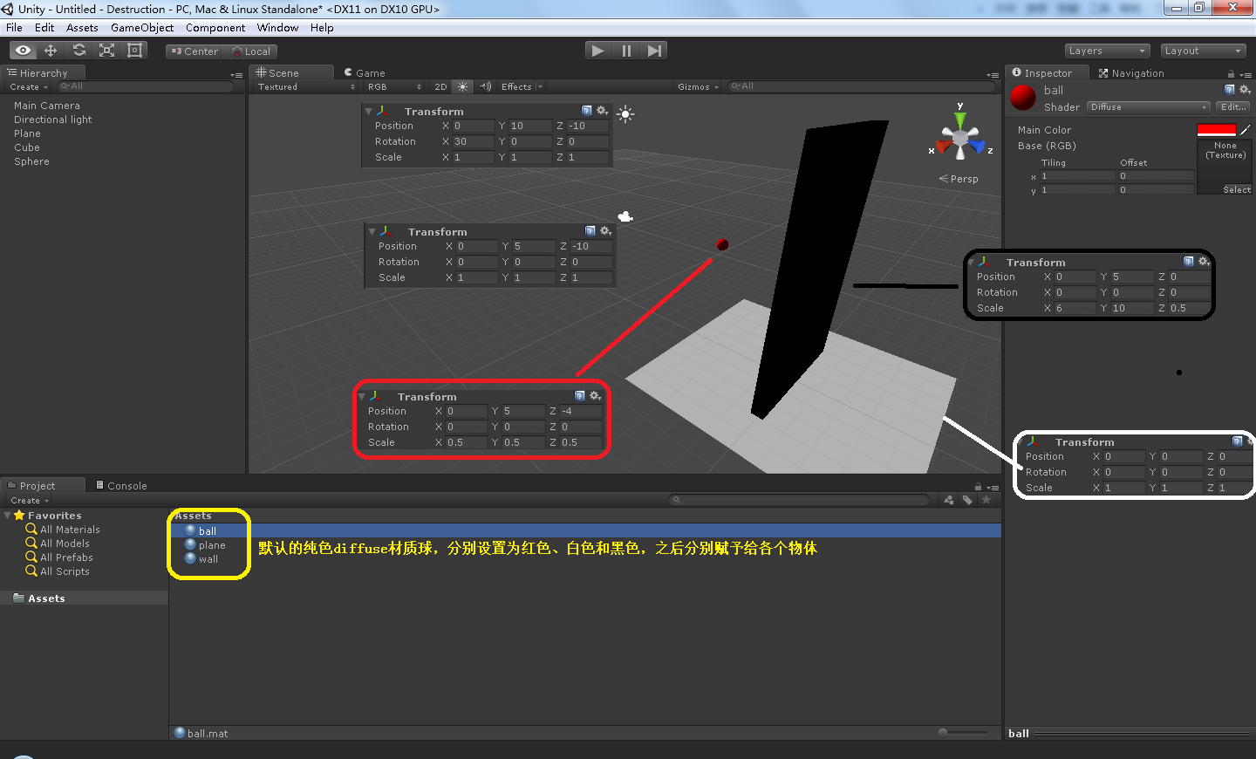
Task: Open the Effects dropdown
Action: (522, 87)
